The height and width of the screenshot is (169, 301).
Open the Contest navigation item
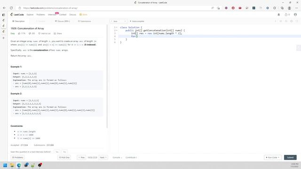63,15
